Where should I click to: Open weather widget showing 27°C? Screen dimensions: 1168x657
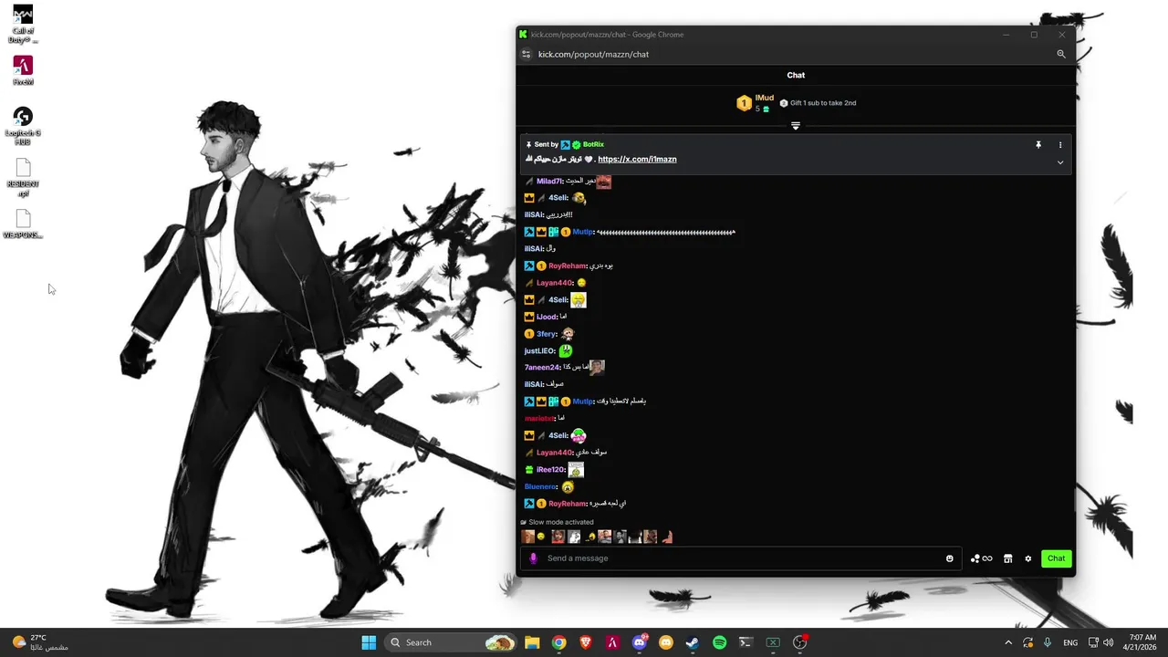pos(41,642)
